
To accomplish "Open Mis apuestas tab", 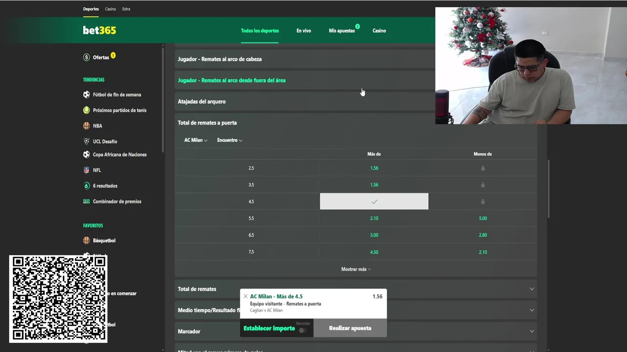I will [342, 31].
